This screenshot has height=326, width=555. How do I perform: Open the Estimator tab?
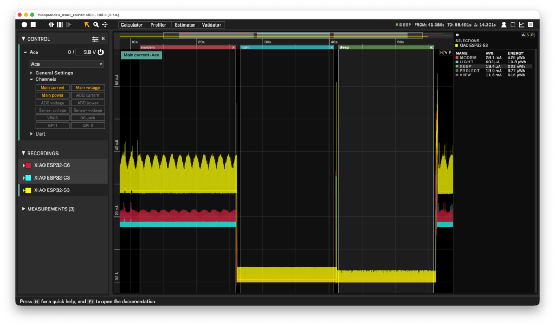point(185,25)
